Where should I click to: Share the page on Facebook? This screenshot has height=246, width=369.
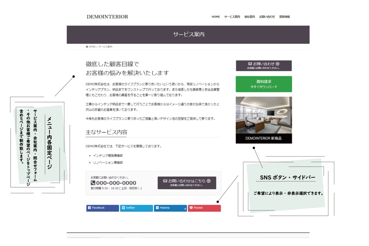pyautogui.click(x=103, y=208)
